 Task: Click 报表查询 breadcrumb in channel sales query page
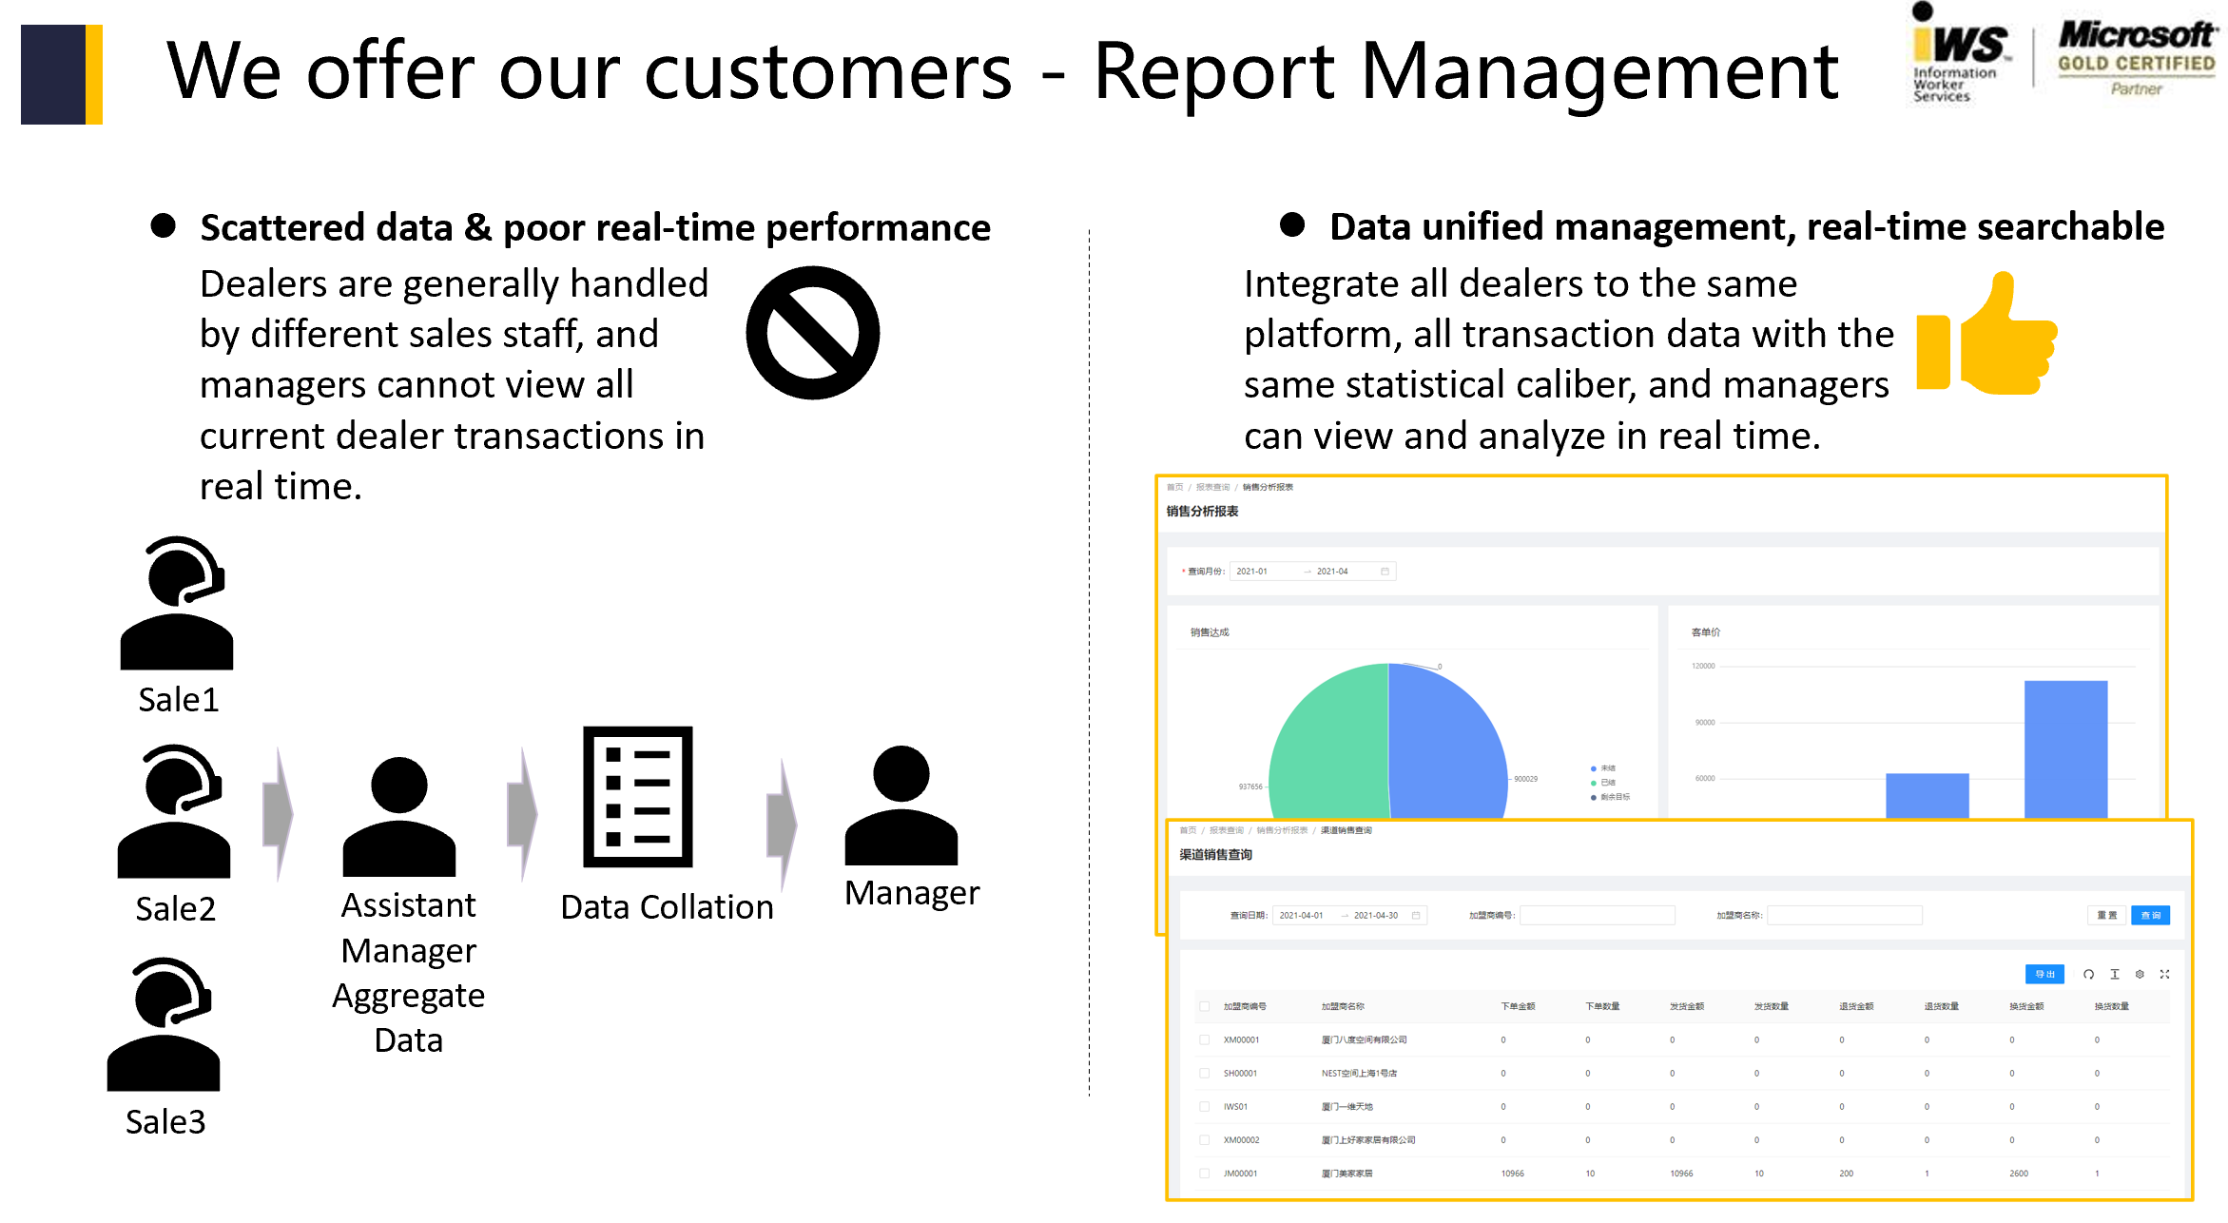click(x=1226, y=830)
